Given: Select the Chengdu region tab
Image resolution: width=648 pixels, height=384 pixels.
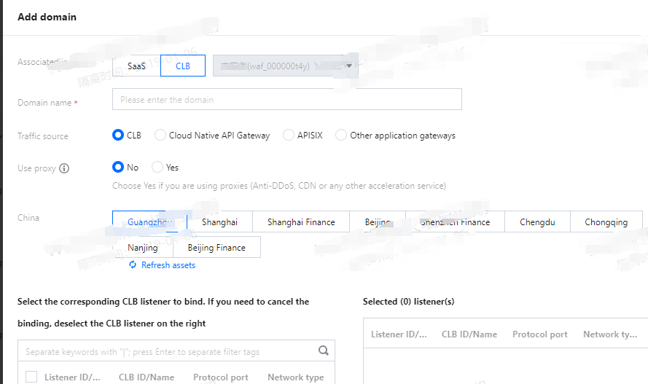Looking at the screenshot, I should [537, 222].
